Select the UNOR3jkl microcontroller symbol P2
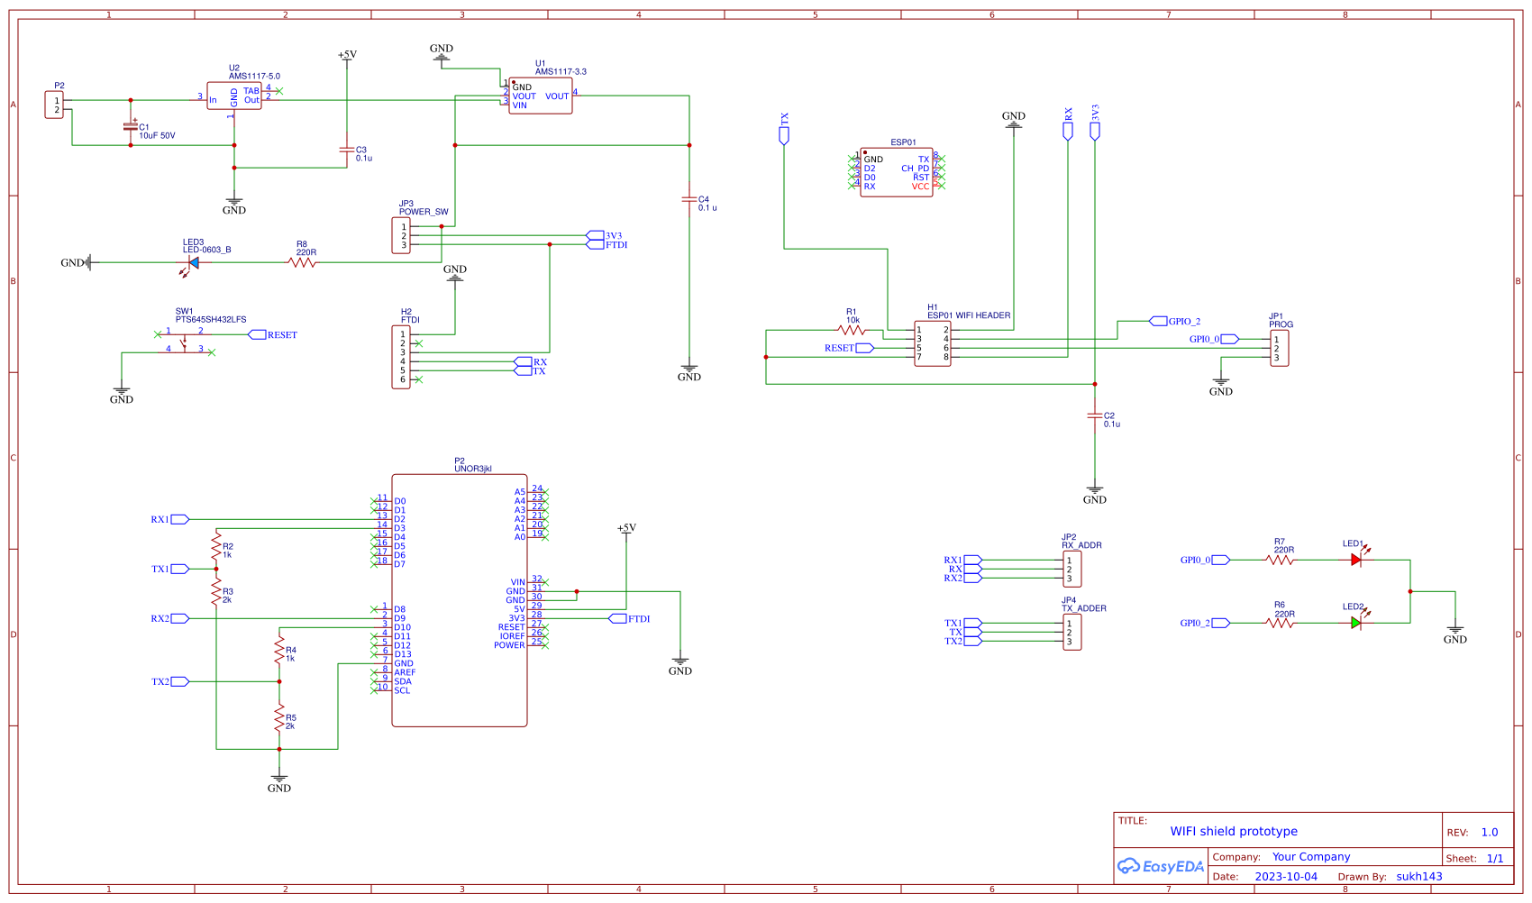 pyautogui.click(x=460, y=599)
